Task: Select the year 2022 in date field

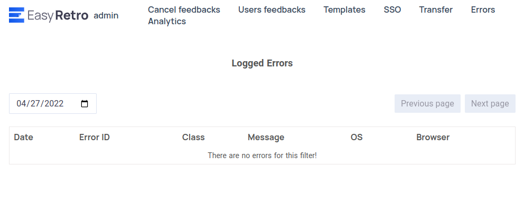Action: tap(54, 104)
